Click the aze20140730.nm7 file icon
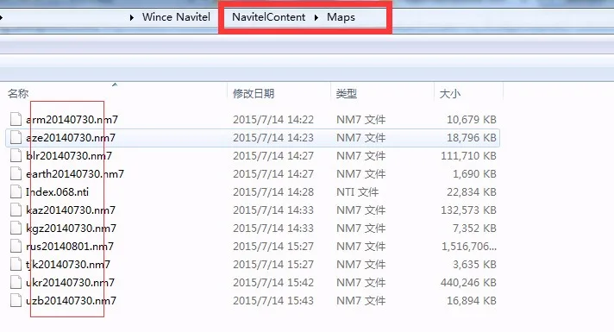 16,137
